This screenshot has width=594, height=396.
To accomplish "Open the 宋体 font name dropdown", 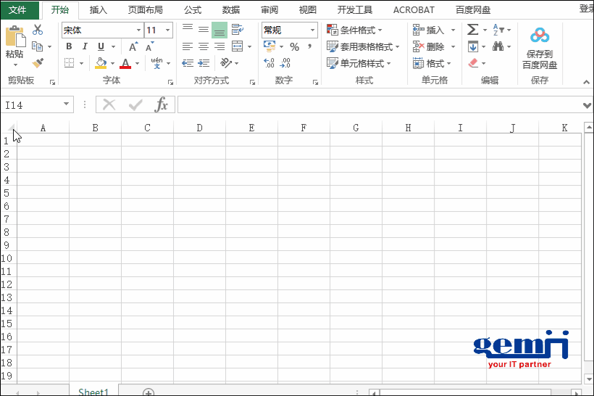I will pos(138,30).
